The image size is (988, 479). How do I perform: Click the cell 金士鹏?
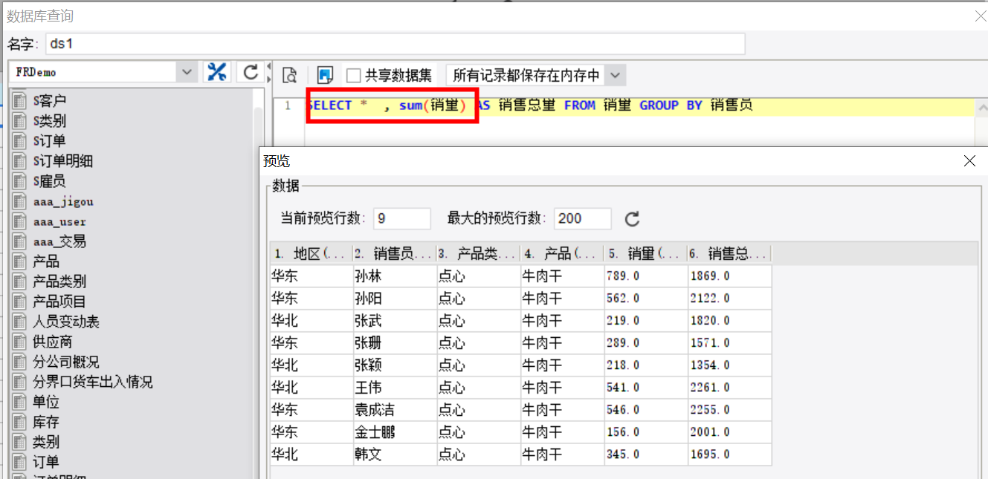pos(395,432)
